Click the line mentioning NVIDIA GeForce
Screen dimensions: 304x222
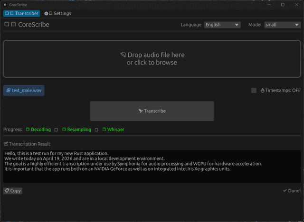[x=117, y=169]
